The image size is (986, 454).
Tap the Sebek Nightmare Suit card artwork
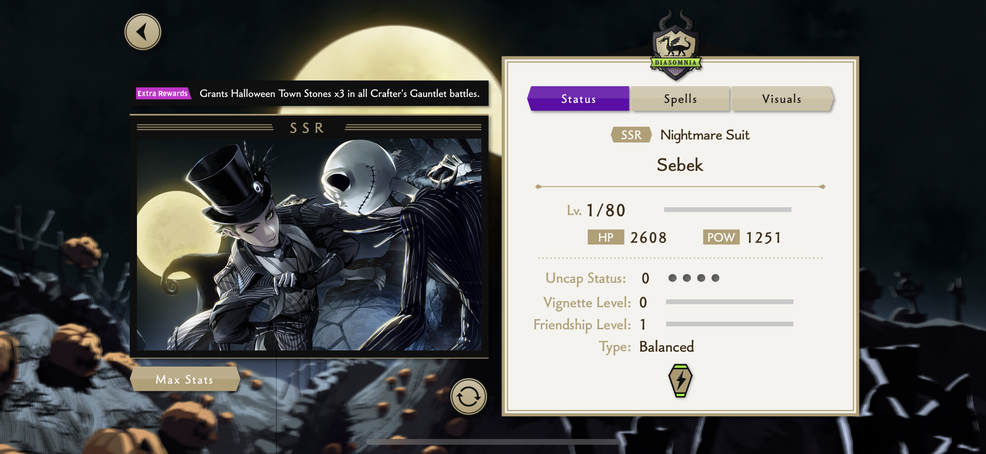tap(309, 245)
